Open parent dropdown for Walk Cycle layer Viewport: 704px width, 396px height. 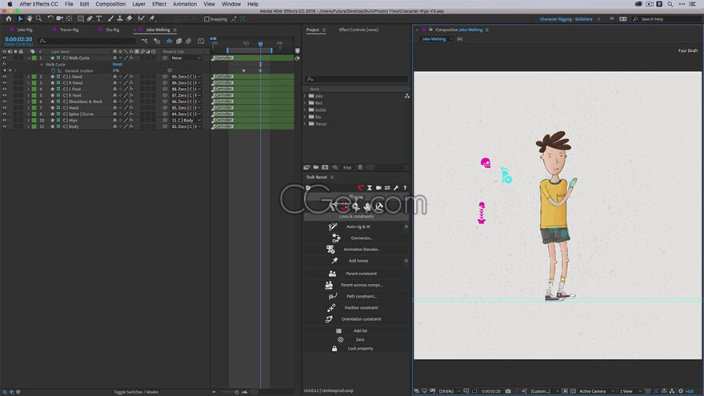point(186,58)
